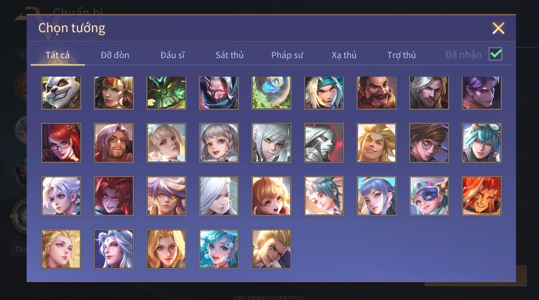Image resolution: width=539 pixels, height=300 pixels.
Task: Open the Sát thủ tab
Action: (230, 55)
